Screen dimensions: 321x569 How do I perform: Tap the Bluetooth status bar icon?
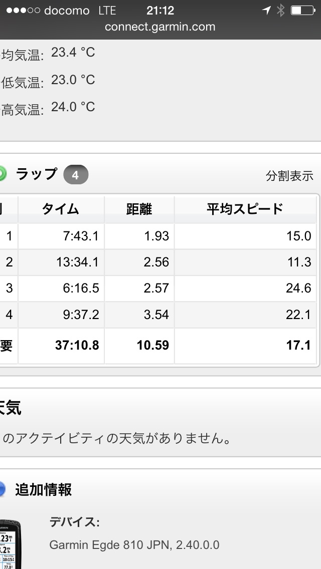pos(280,11)
